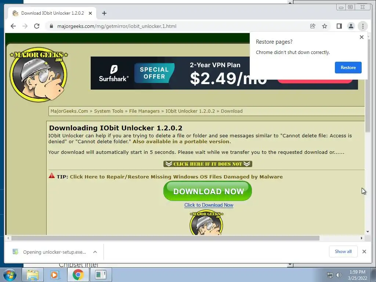Click the Chrome taskbar icon
Screen dimensions: 376x282
pos(78,275)
